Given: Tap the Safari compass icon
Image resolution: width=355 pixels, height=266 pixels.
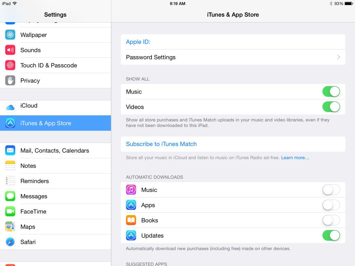Looking at the screenshot, I should 10,242.
